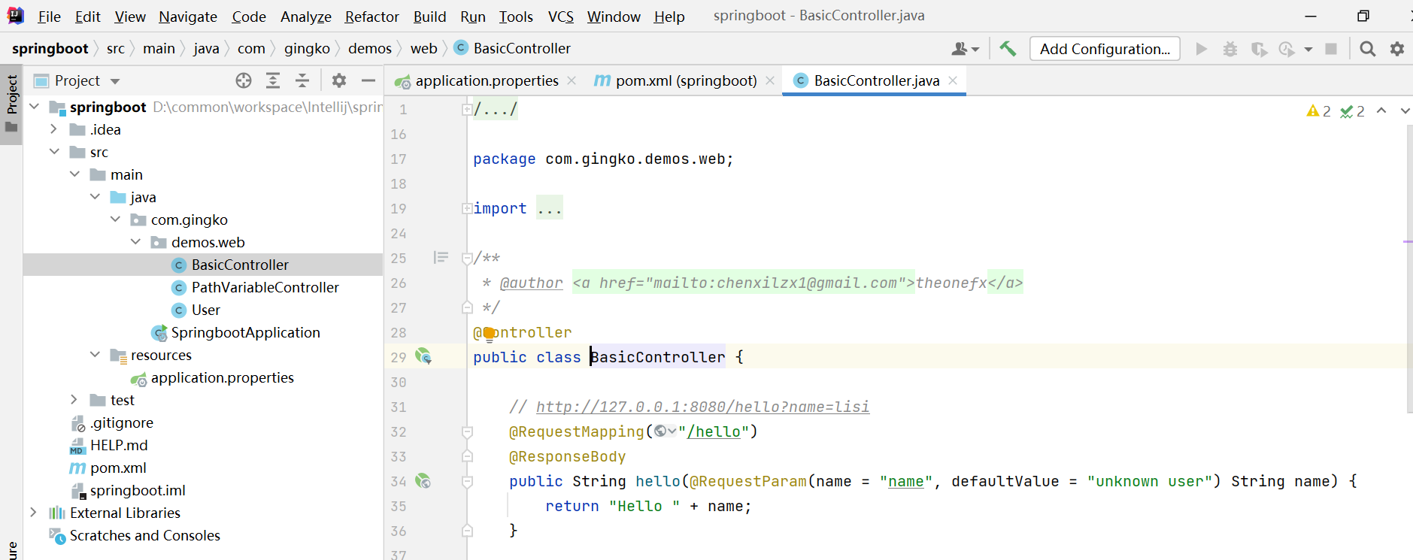Collapse the src folder
The image size is (1413, 560).
pos(54,152)
